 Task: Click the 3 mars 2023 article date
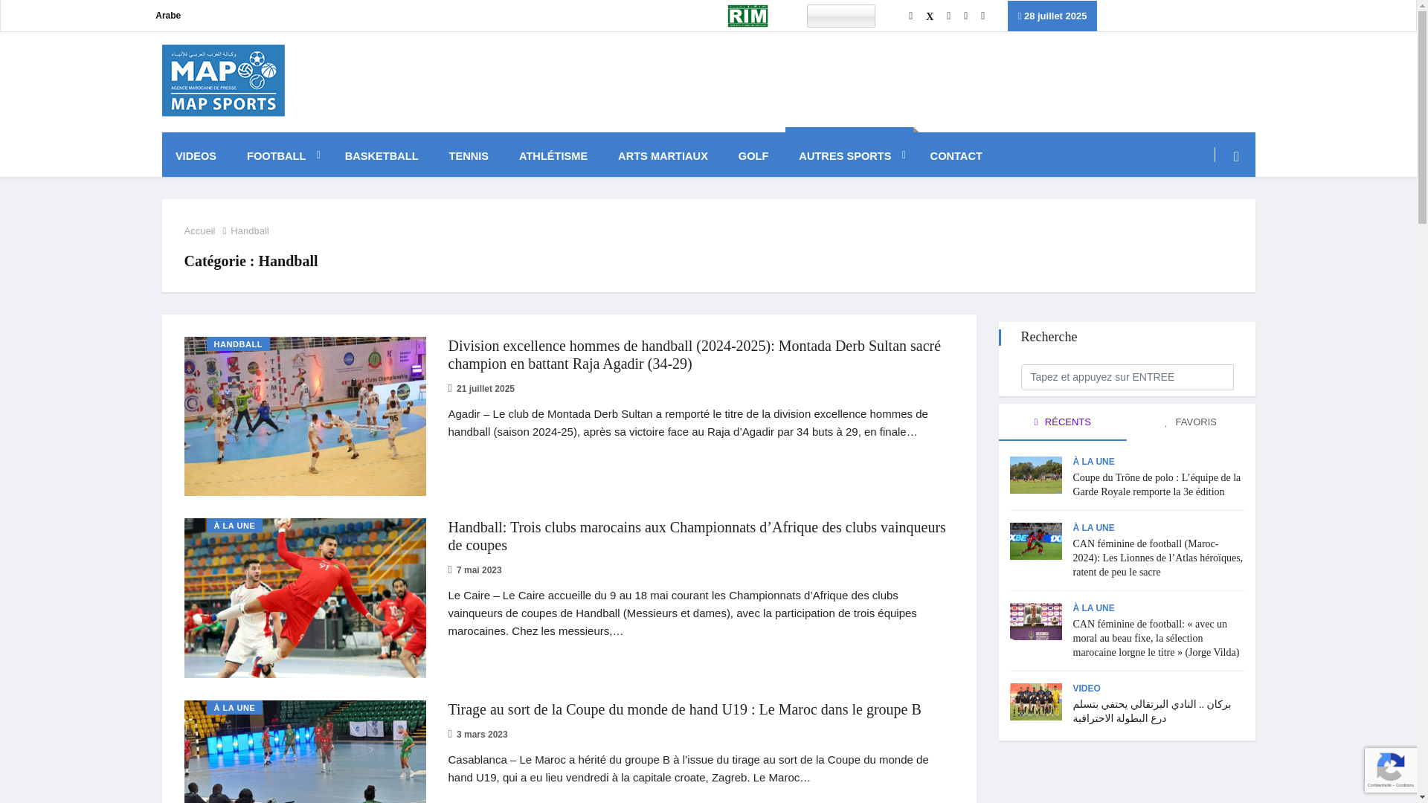coord(482,735)
